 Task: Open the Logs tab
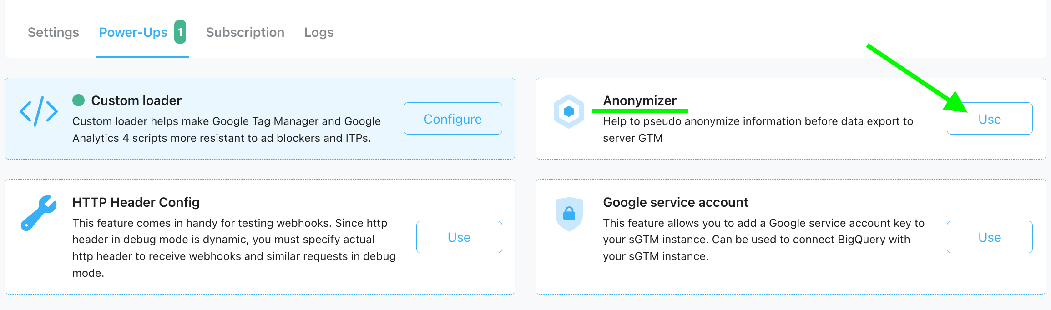point(319,32)
